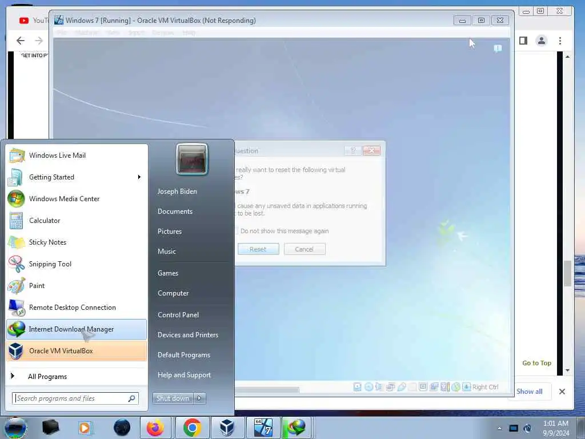
Task: Open Oracle VM VirtualBox from Start menu
Action: click(x=77, y=351)
